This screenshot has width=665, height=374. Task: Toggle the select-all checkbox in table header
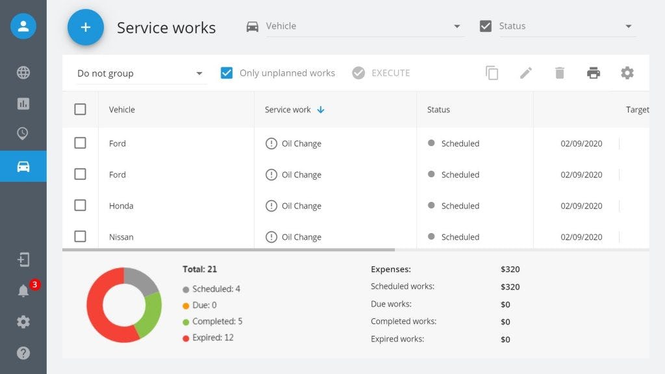pos(81,109)
